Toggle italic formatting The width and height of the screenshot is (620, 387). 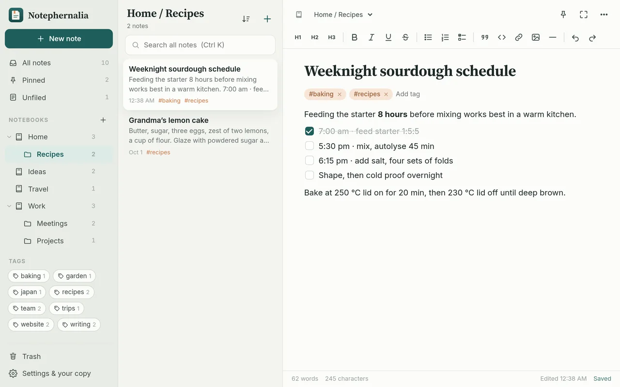372,37
